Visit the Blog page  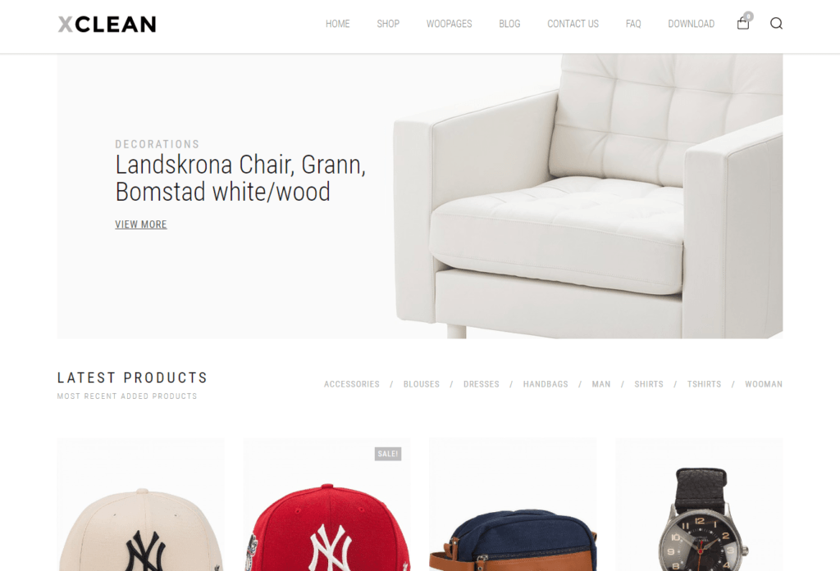click(x=509, y=24)
